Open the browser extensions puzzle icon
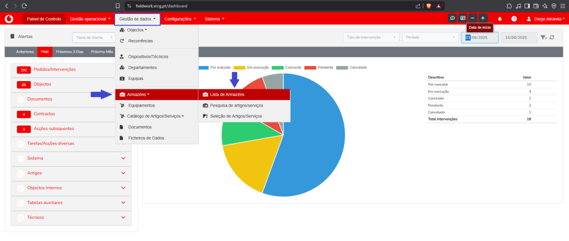569x241 pixels. pos(509,6)
